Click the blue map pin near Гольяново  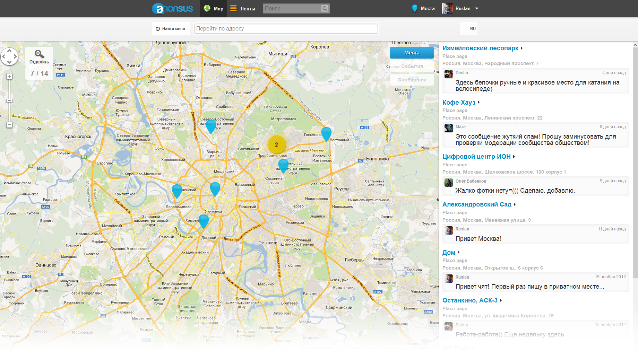coord(326,133)
